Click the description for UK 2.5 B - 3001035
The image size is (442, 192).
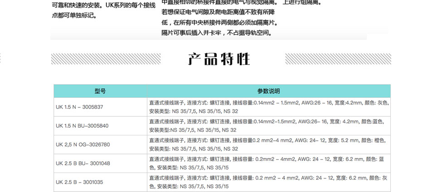click(x=269, y=182)
